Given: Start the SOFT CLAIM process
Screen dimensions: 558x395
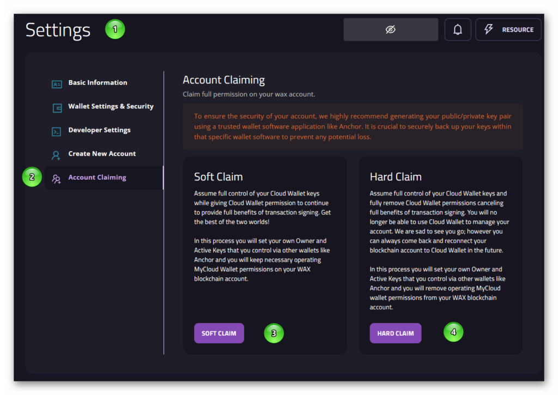Looking at the screenshot, I should coord(219,333).
